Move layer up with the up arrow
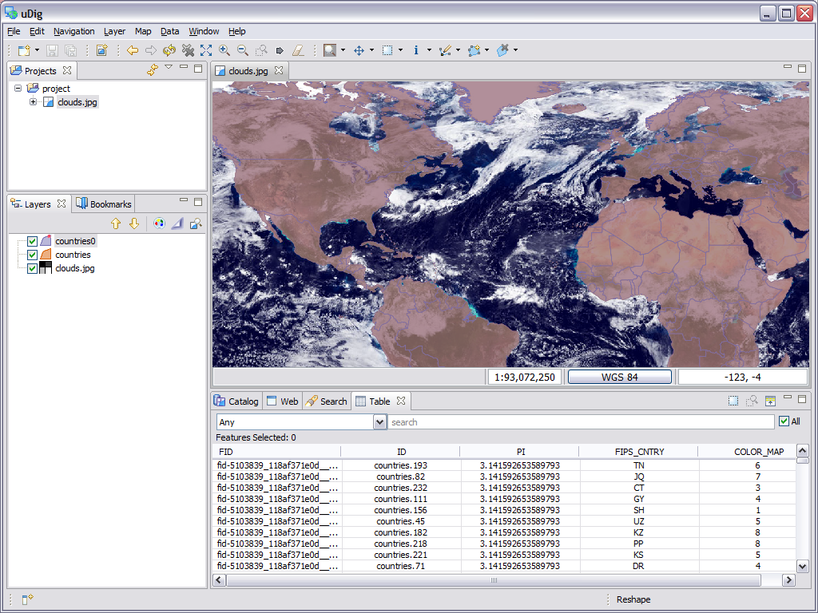This screenshot has height=613, width=818. tap(116, 223)
